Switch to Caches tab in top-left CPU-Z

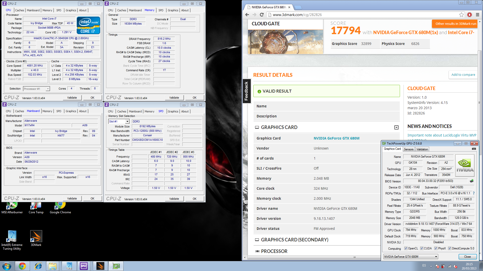(x=19, y=10)
